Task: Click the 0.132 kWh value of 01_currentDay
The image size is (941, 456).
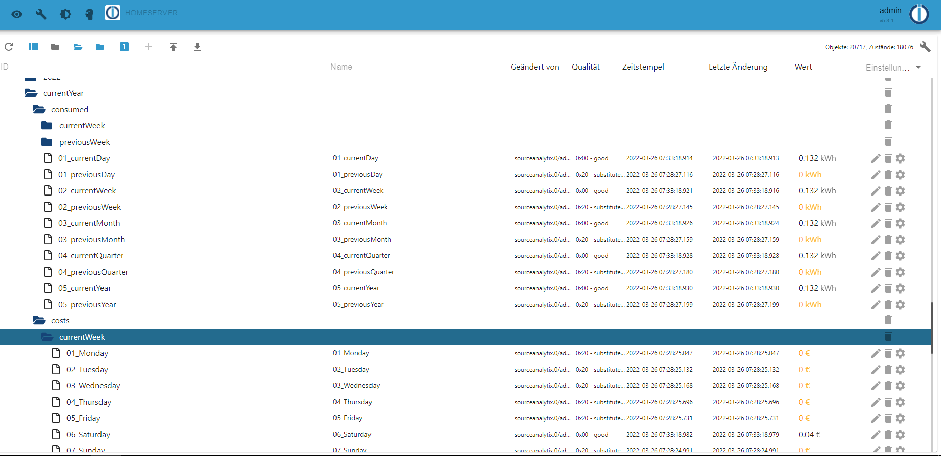Action: point(817,158)
